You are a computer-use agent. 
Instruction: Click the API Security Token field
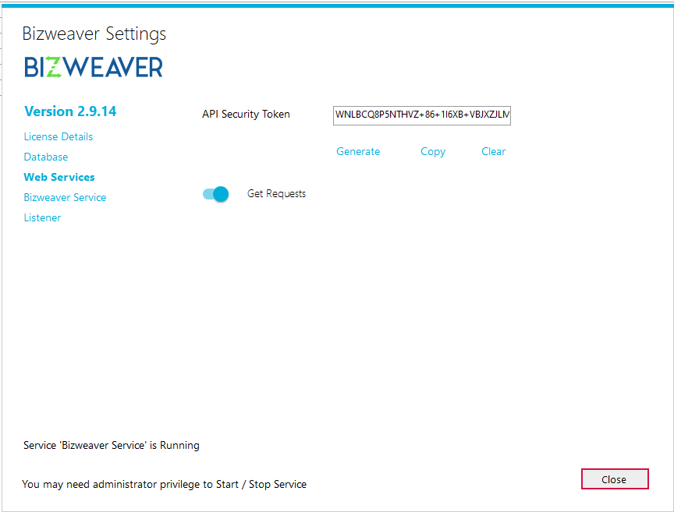(x=422, y=115)
